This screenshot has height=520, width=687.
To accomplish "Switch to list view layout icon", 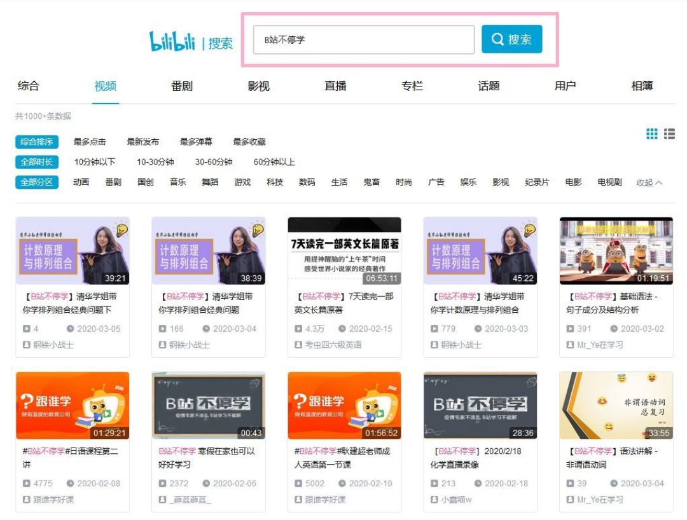I will 669,134.
